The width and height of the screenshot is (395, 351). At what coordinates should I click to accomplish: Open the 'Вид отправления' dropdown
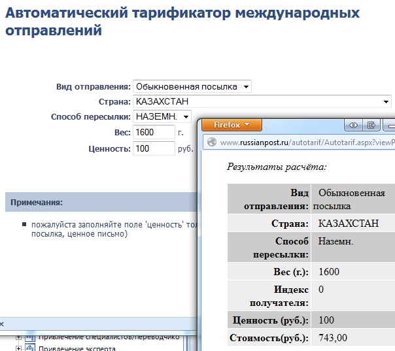pyautogui.click(x=192, y=86)
